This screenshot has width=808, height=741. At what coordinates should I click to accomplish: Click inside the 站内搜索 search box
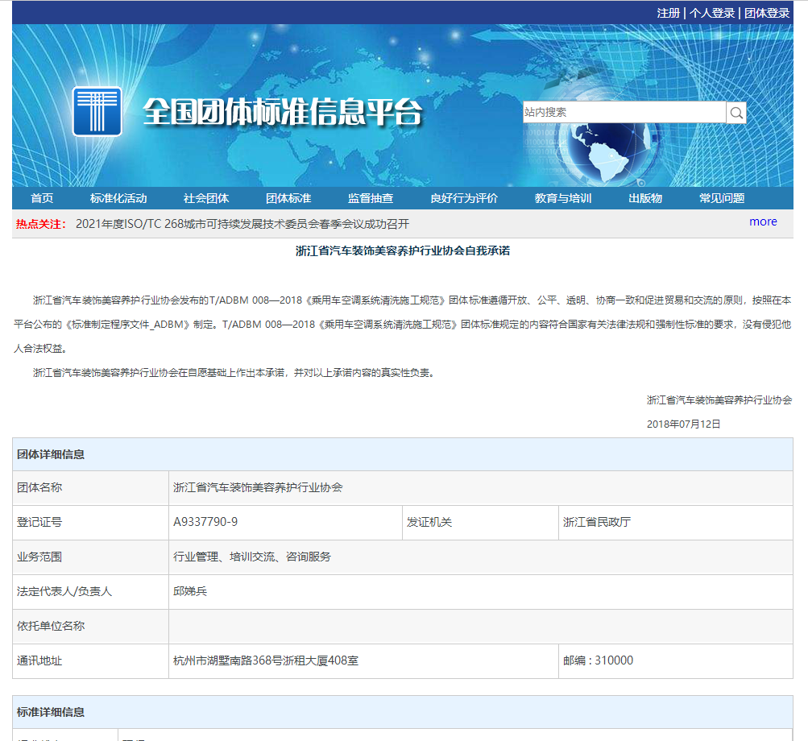624,112
